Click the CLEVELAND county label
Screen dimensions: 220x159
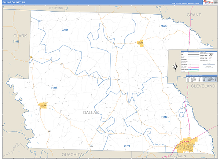203,86
